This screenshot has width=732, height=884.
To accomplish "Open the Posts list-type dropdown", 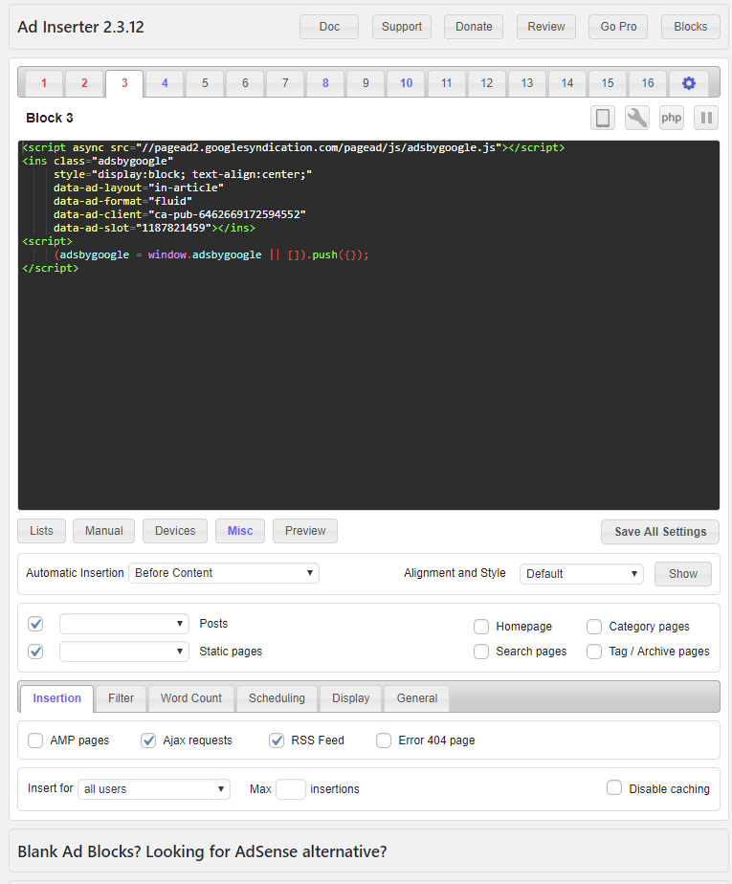I will [x=124, y=624].
